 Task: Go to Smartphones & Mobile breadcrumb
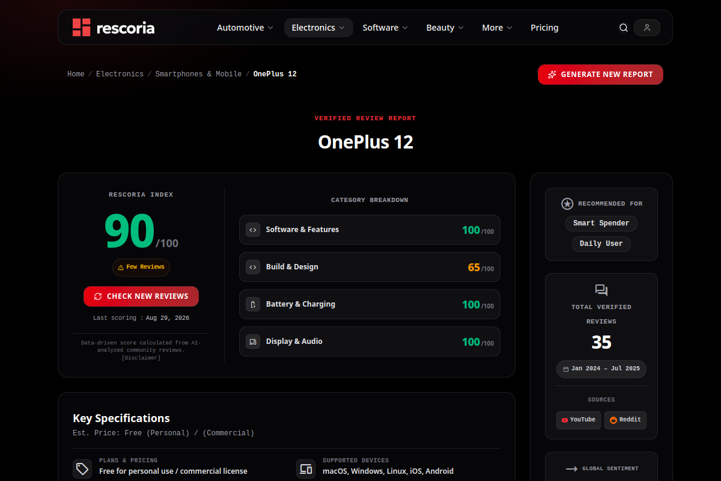tap(198, 74)
